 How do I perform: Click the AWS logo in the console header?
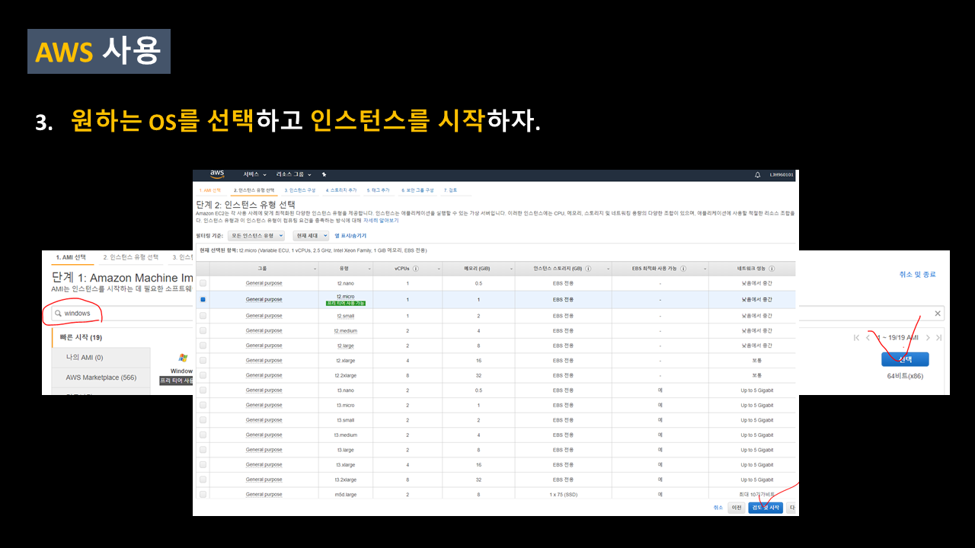[x=217, y=174]
